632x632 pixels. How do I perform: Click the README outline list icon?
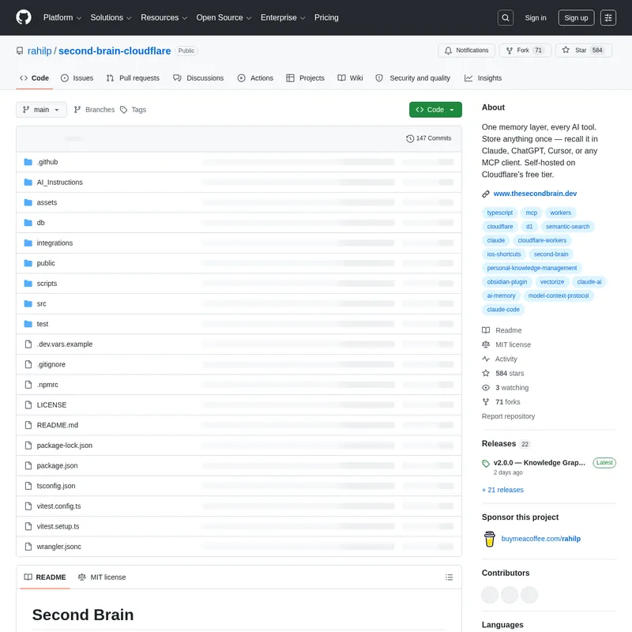449,577
